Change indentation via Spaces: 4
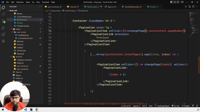Image resolution: width=200 pixels, height=112 pixels. (137, 106)
